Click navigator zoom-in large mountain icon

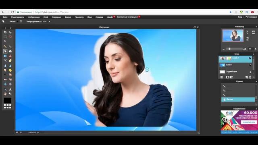pyautogui.click(x=245, y=49)
